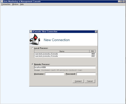The image size is (126, 104).
Task: Close the Java Monitoring Console window
Action: (x=124, y=2)
